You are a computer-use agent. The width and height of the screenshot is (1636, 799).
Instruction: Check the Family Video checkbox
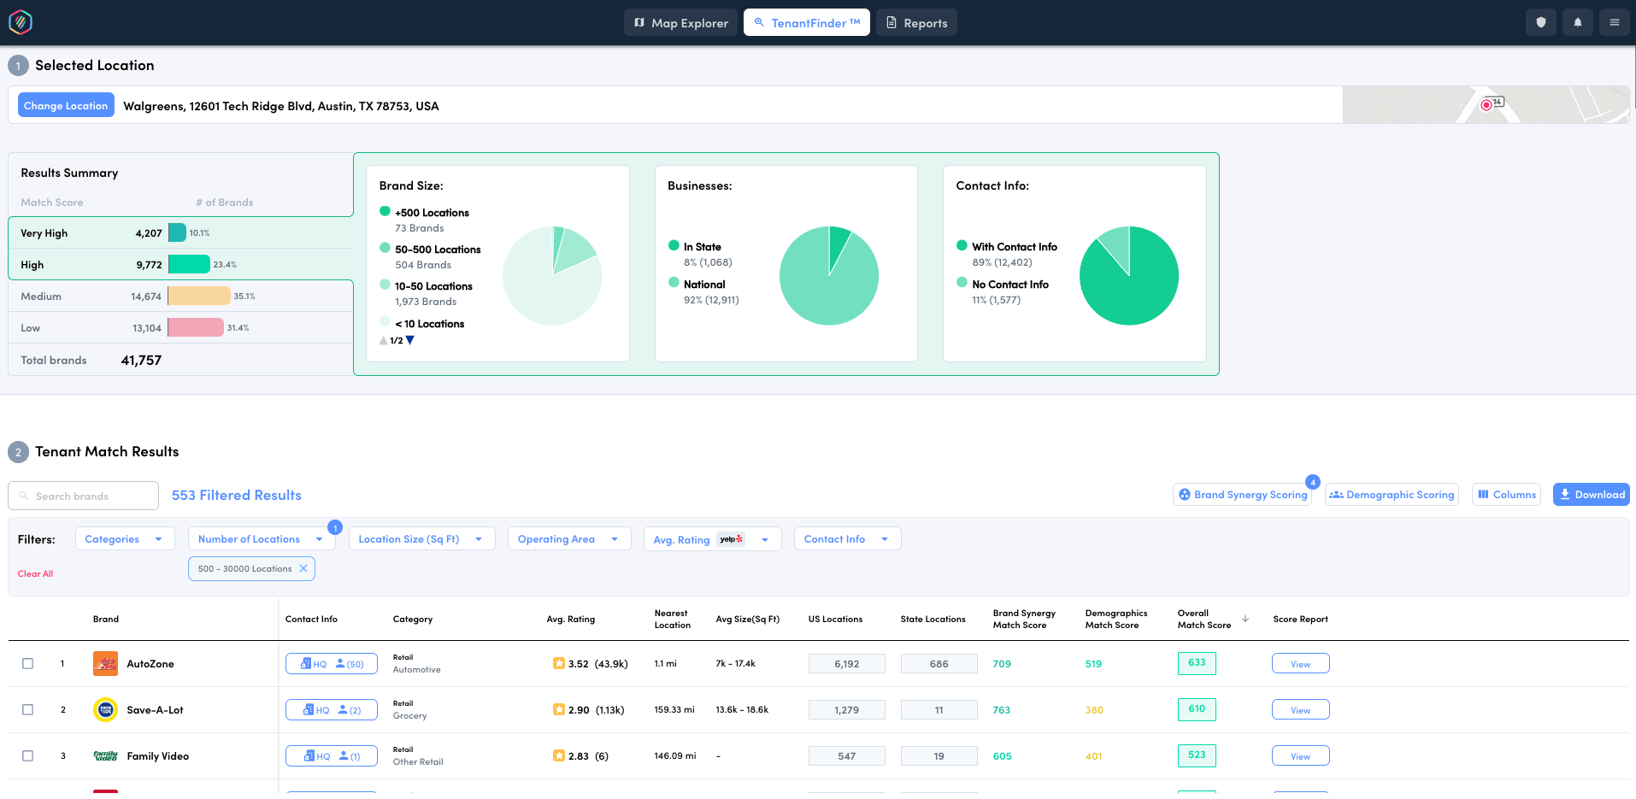[x=27, y=755]
